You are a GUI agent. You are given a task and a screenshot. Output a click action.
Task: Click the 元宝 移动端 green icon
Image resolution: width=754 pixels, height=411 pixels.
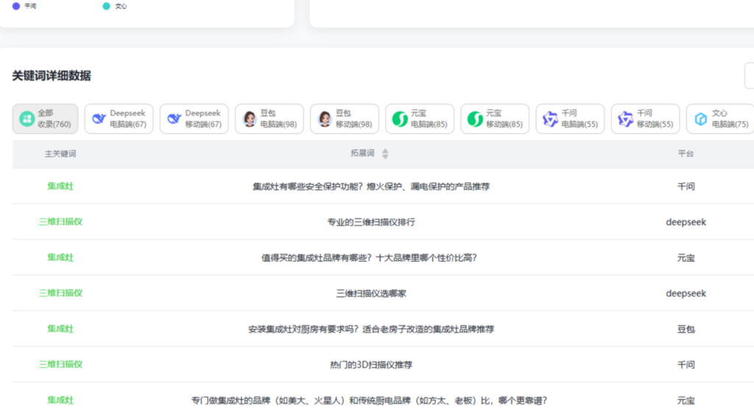(474, 119)
